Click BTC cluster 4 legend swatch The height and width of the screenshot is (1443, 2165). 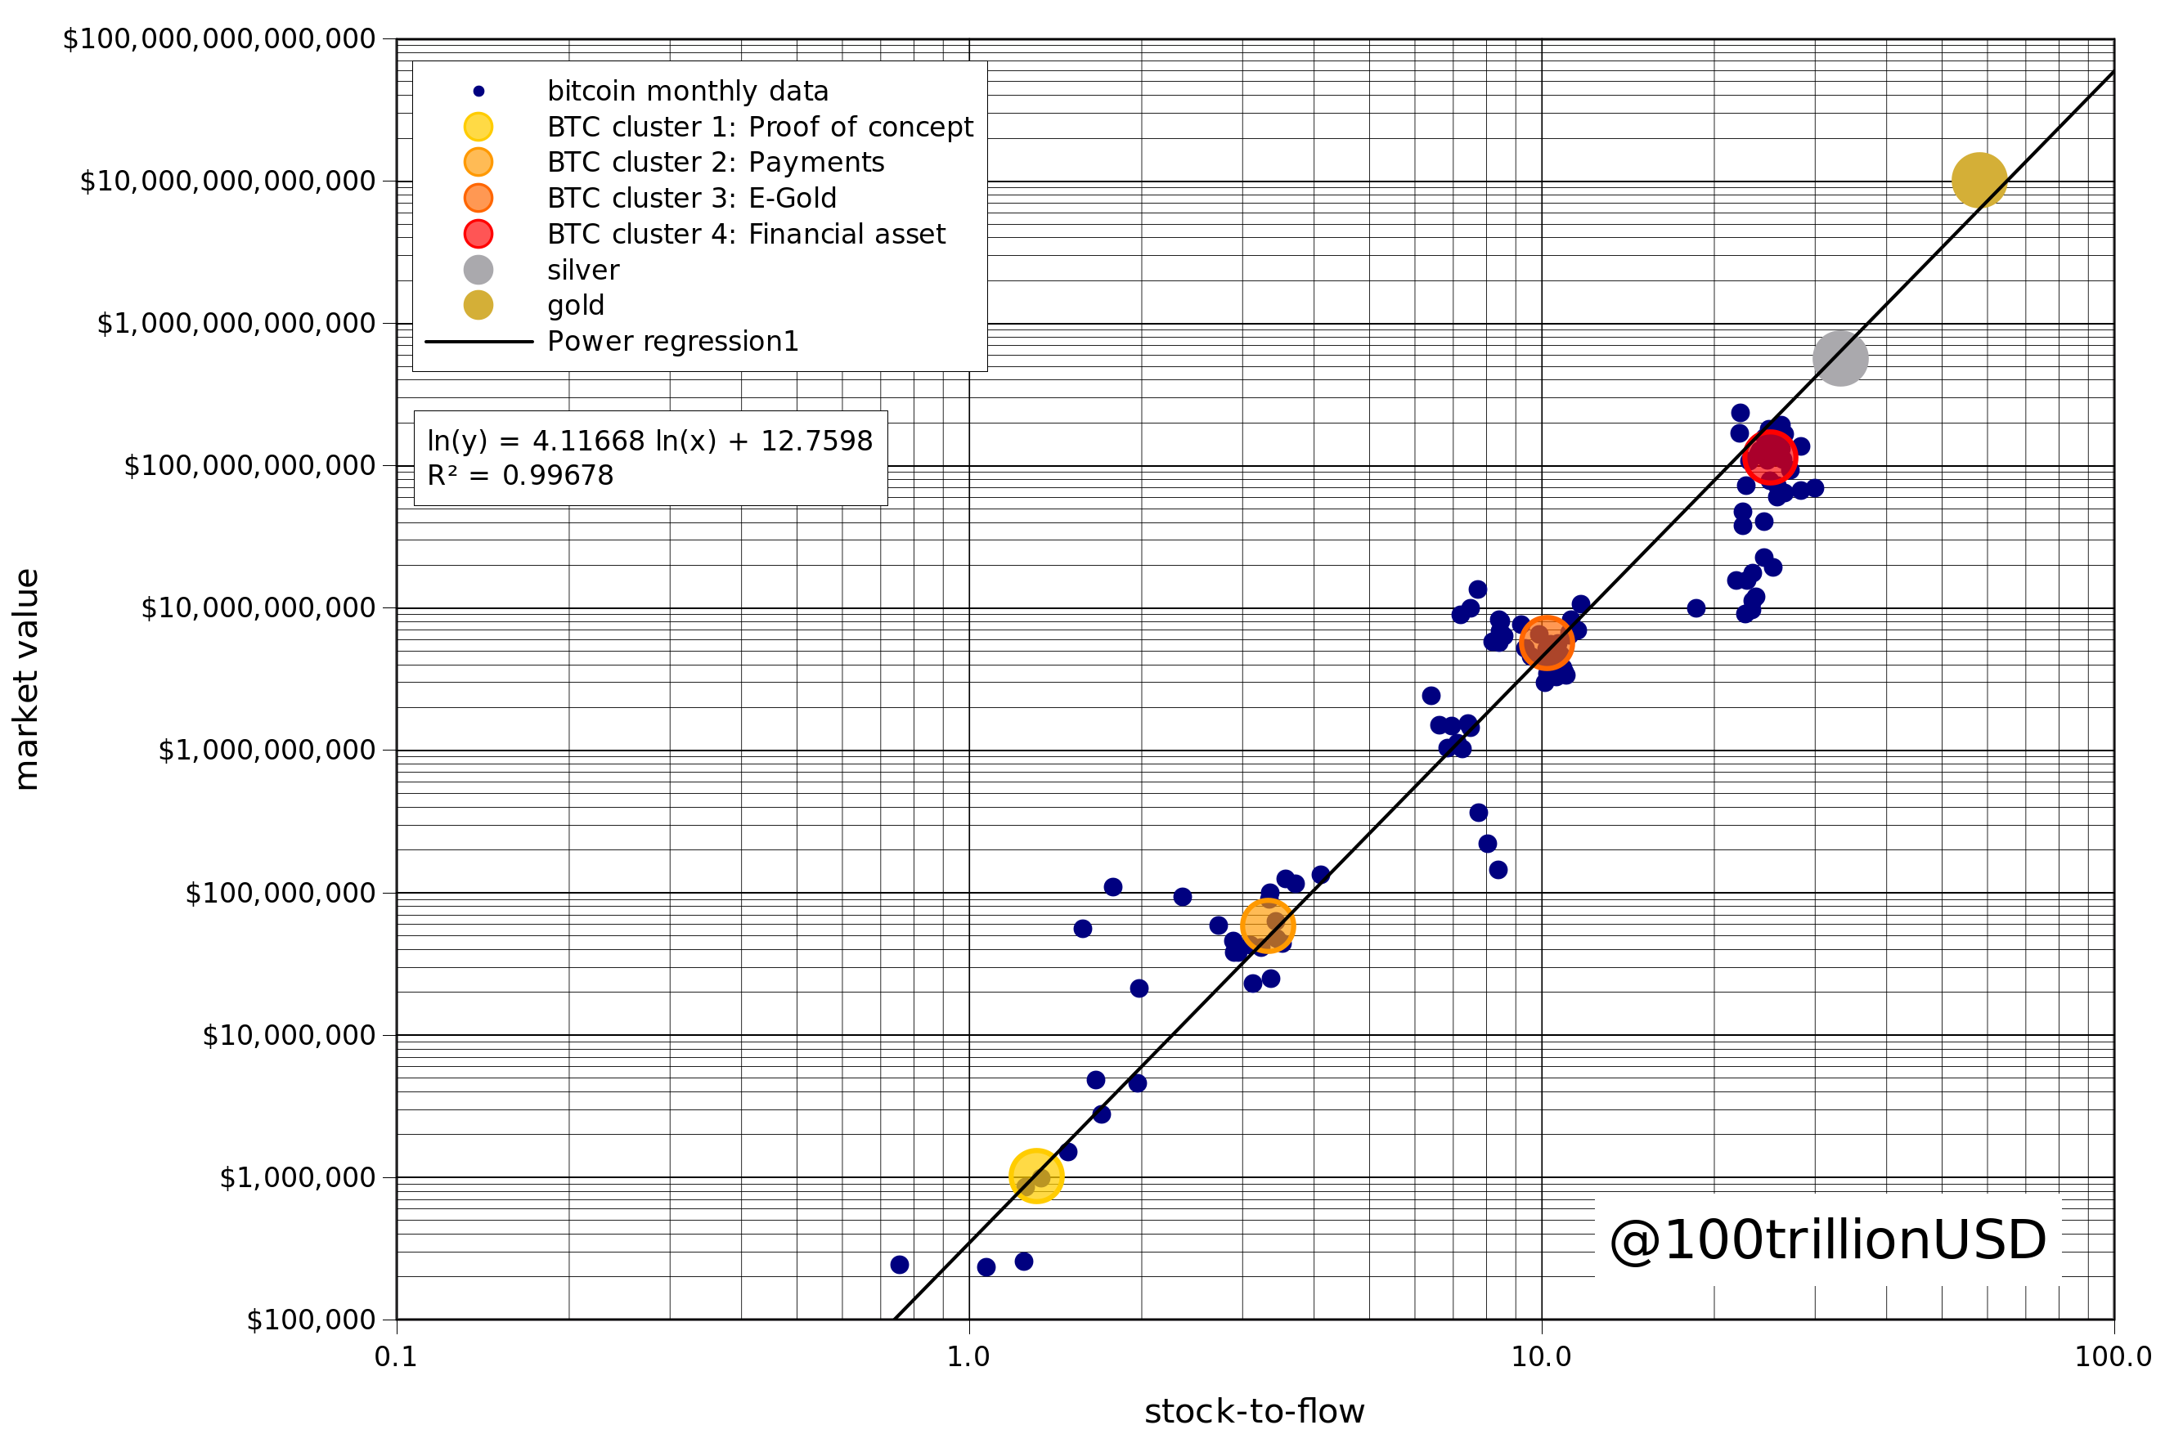(478, 234)
